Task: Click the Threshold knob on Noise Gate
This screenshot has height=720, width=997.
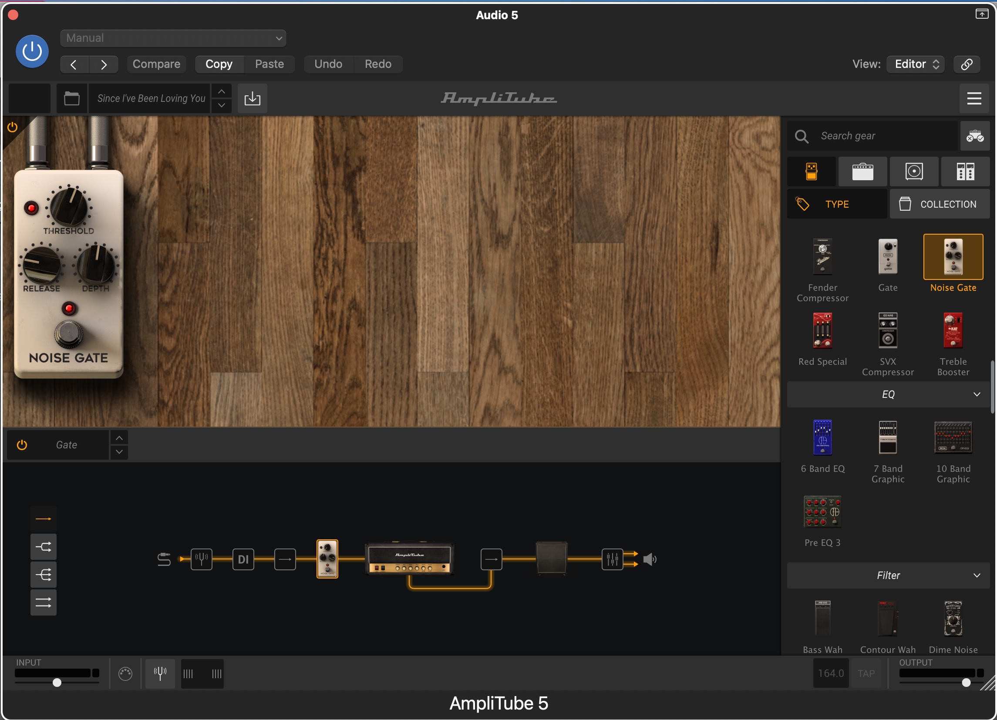Action: coord(69,206)
